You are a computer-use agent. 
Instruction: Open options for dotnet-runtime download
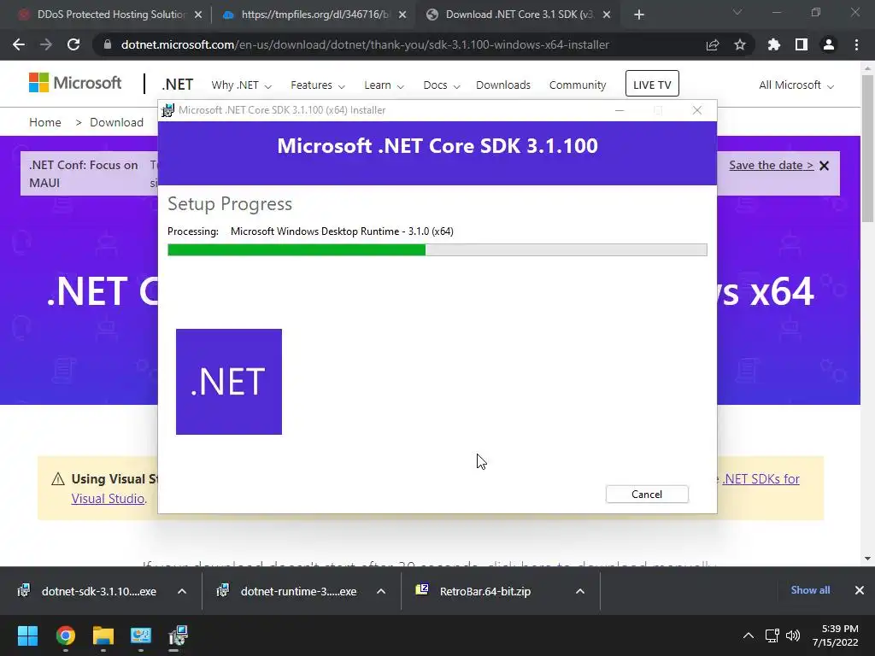point(381,591)
